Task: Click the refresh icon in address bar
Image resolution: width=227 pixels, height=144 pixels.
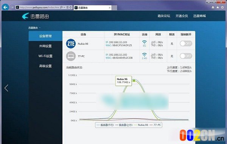Action: [x=71, y=7]
